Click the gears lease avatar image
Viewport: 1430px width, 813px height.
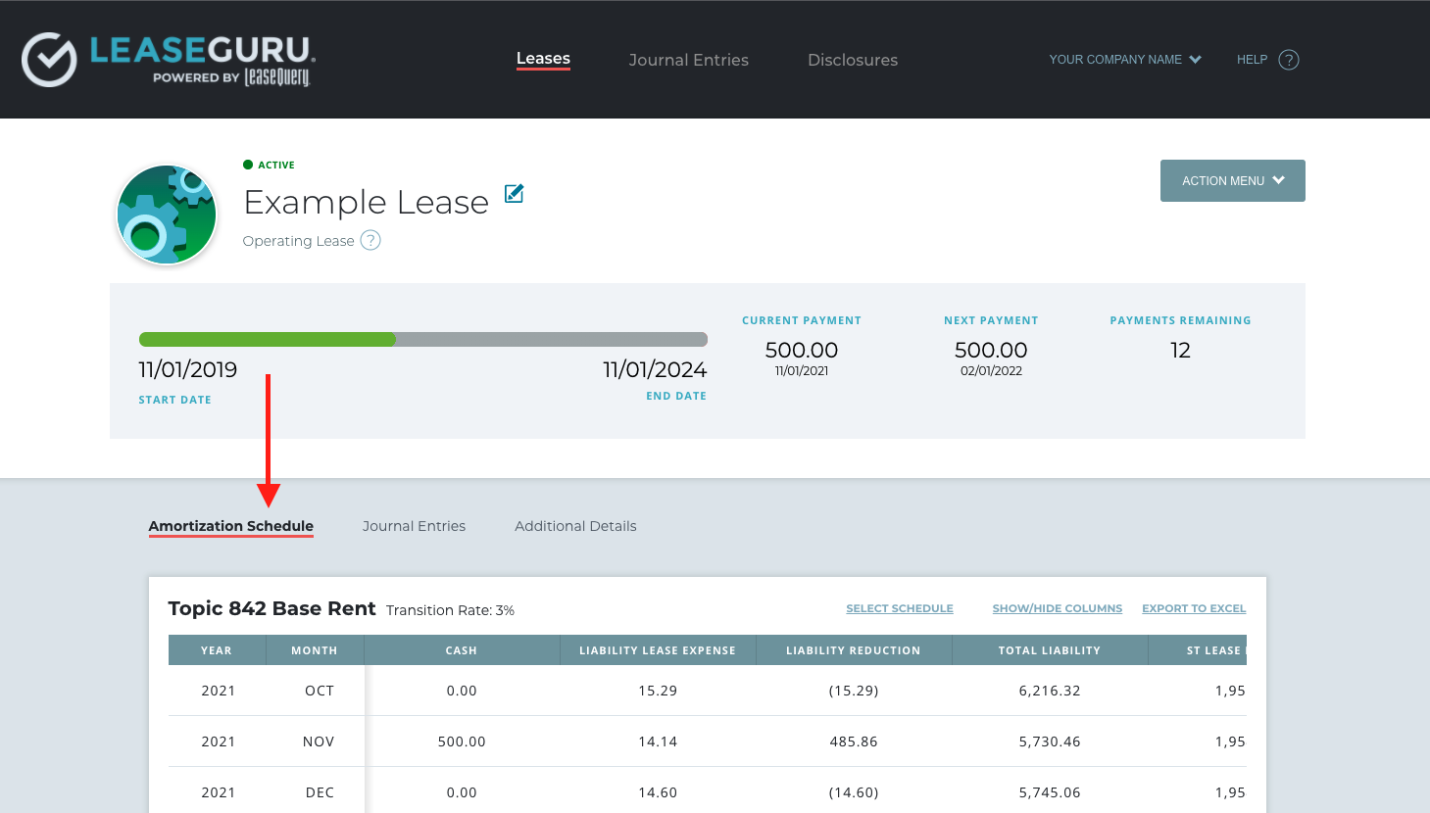[166, 214]
